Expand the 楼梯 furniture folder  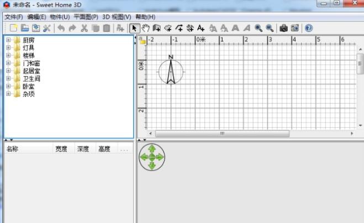8,55
